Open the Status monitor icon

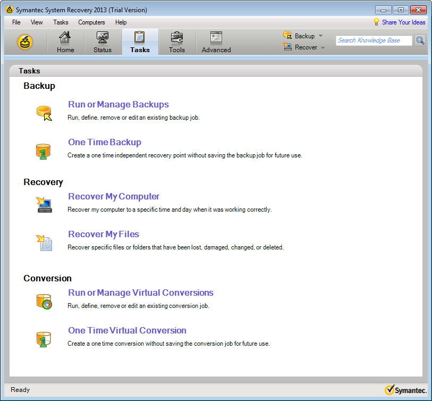pyautogui.click(x=102, y=37)
